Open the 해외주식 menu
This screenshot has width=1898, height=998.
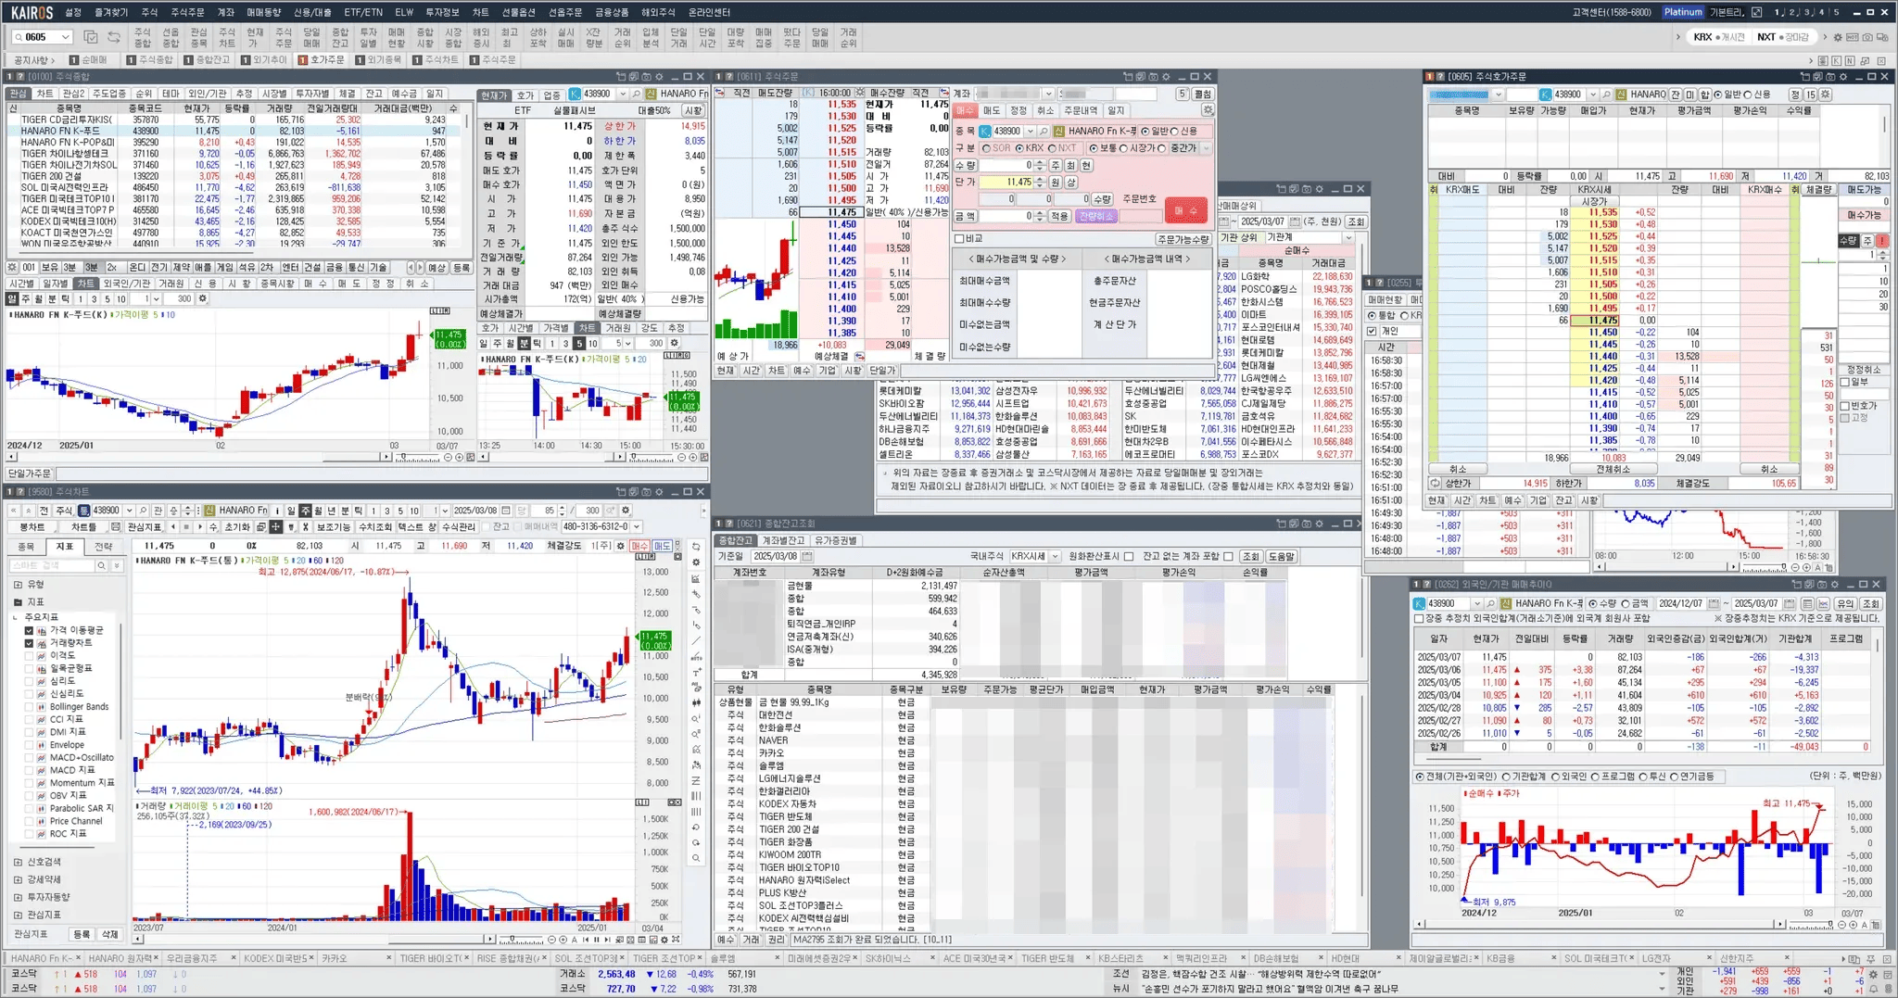click(658, 12)
